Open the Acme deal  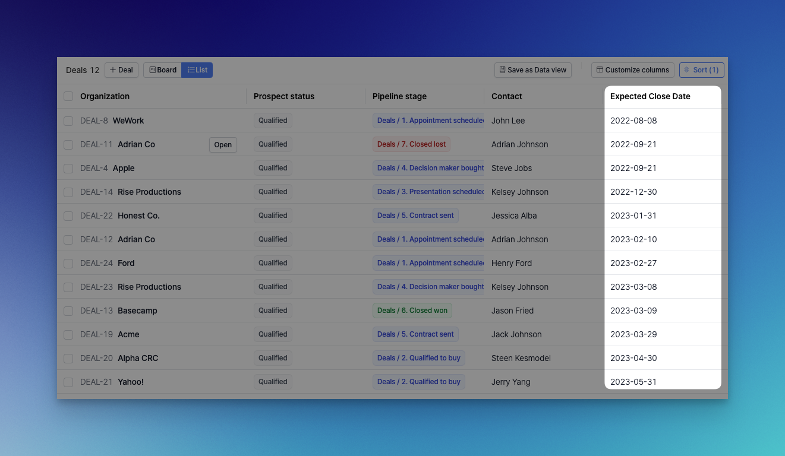[x=128, y=334]
